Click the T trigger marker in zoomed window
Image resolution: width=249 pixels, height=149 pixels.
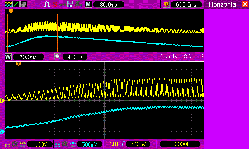pos(18,64)
